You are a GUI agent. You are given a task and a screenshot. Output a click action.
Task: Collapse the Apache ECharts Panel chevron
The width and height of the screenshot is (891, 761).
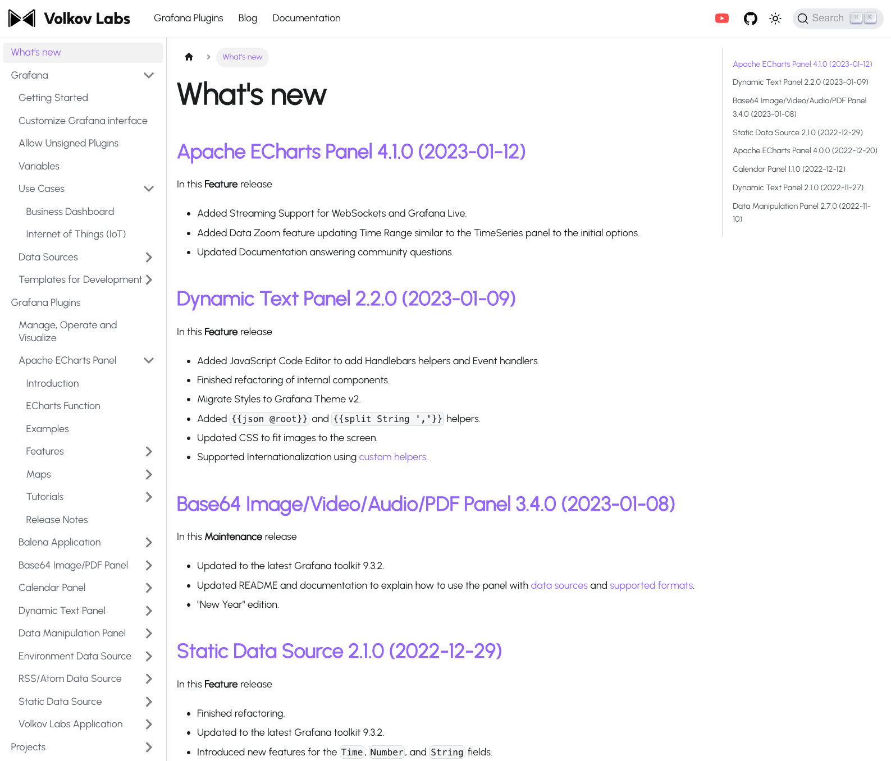[149, 360]
